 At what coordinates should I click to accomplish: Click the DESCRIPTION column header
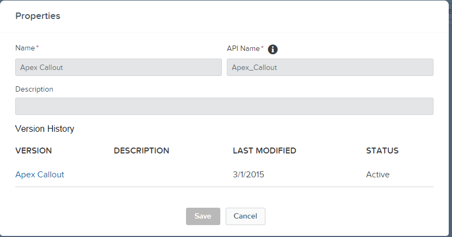coord(141,151)
